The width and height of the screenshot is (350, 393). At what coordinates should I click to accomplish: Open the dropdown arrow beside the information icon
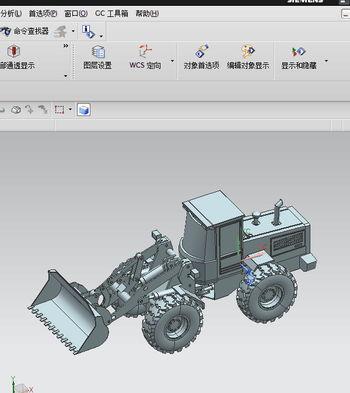[x=101, y=36]
